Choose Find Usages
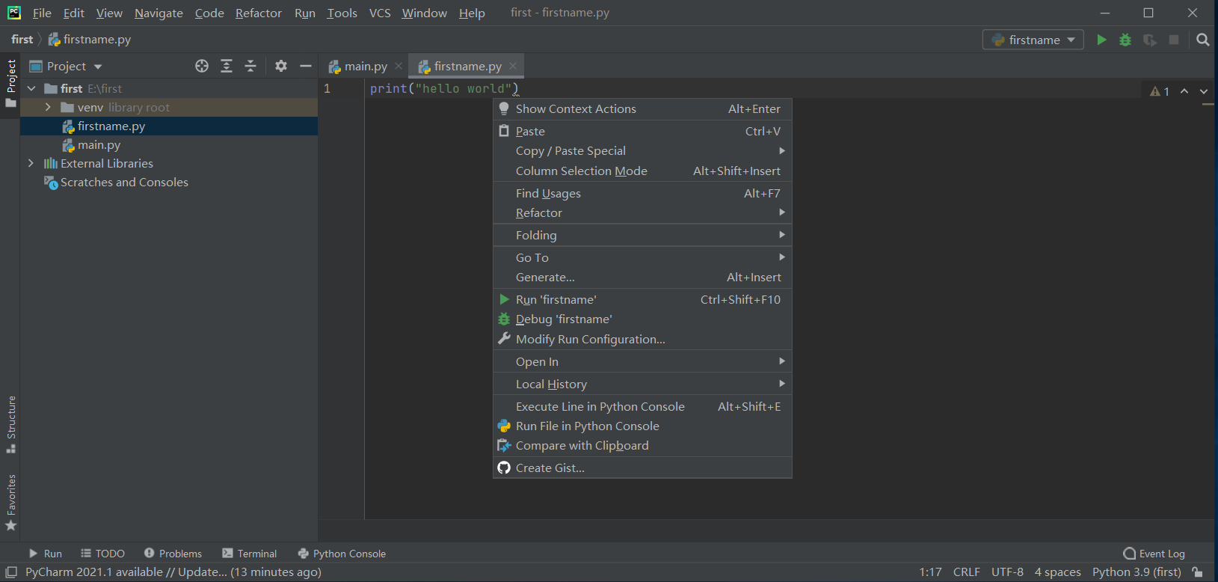 click(642, 194)
